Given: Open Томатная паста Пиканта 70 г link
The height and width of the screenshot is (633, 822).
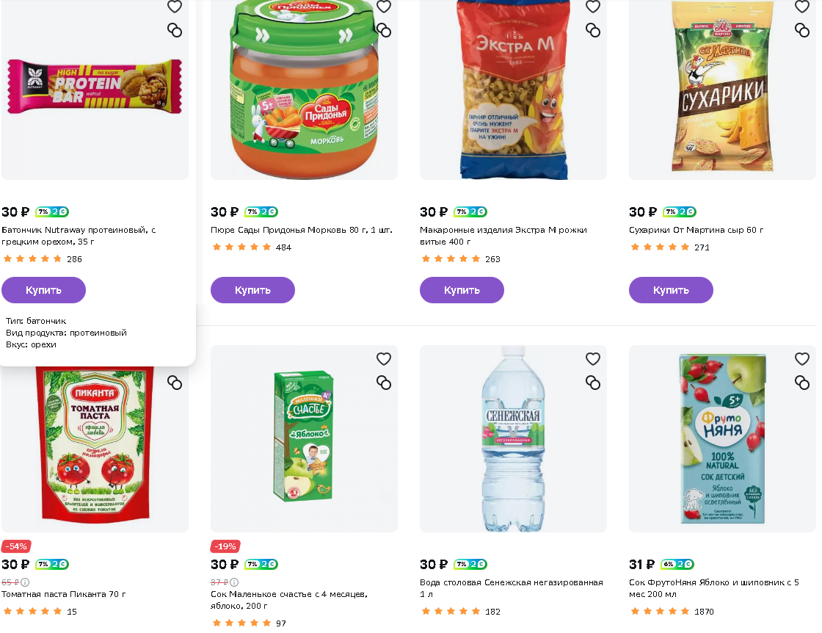Looking at the screenshot, I should tap(63, 594).
